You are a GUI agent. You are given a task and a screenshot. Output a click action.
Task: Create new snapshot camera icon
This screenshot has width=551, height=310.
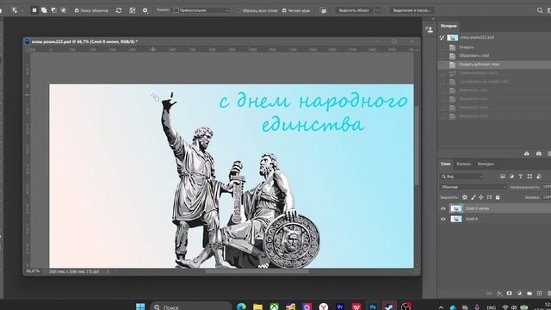[539, 154]
